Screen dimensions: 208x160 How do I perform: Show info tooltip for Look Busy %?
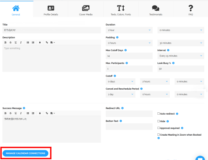[x=173, y=63]
